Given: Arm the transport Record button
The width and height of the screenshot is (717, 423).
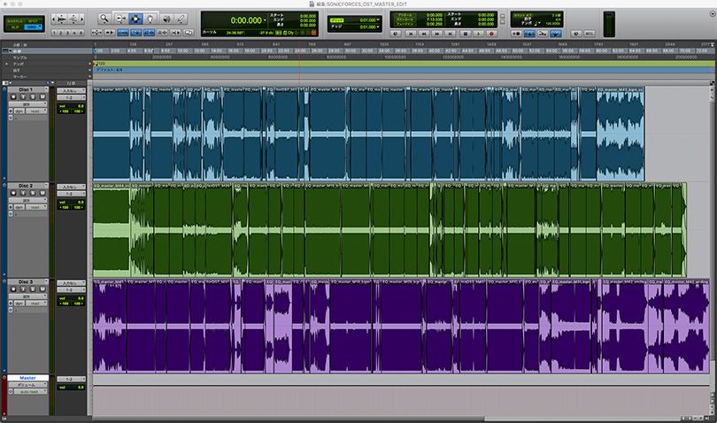Looking at the screenshot, I should (x=491, y=34).
